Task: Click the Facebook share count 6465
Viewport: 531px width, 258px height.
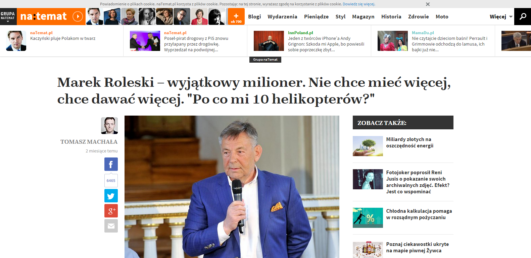Action: (x=111, y=181)
